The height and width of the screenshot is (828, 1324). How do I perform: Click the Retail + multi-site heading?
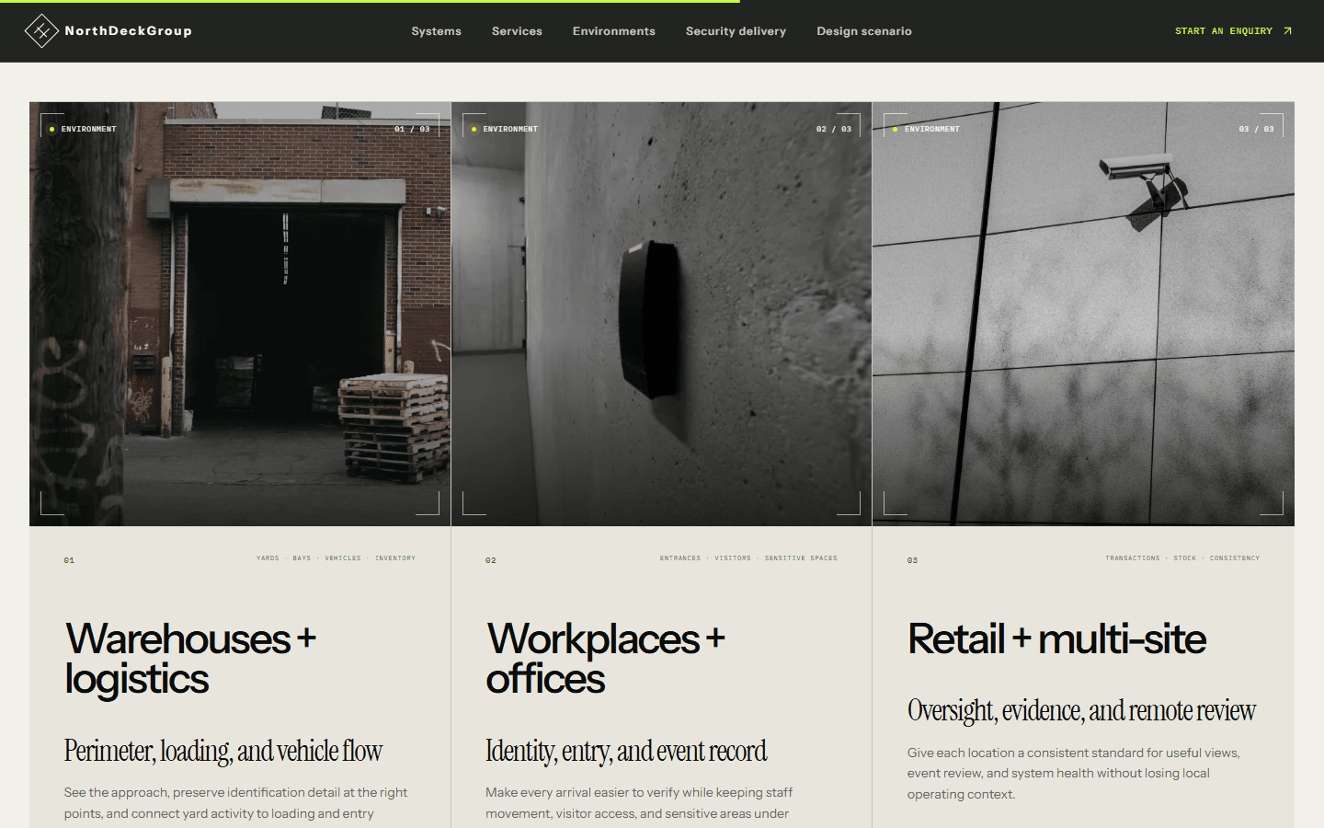1056,639
